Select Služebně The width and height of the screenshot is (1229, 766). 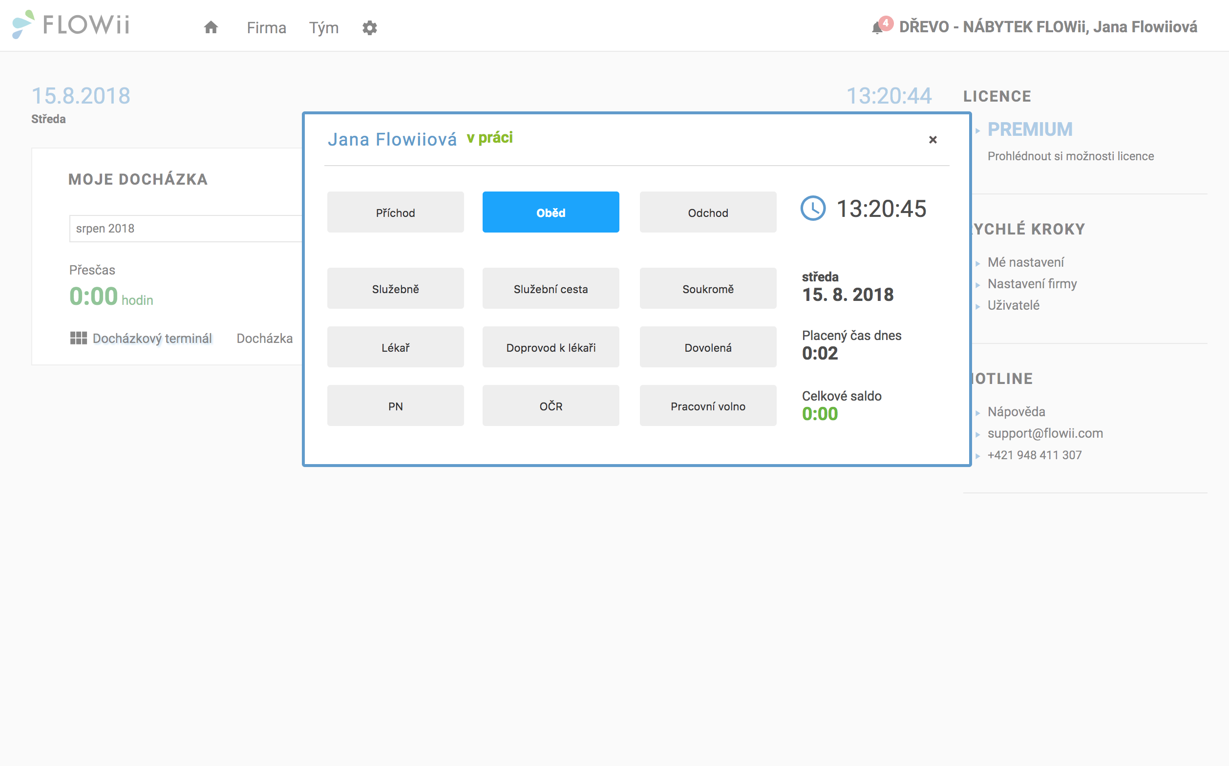pyautogui.click(x=395, y=288)
